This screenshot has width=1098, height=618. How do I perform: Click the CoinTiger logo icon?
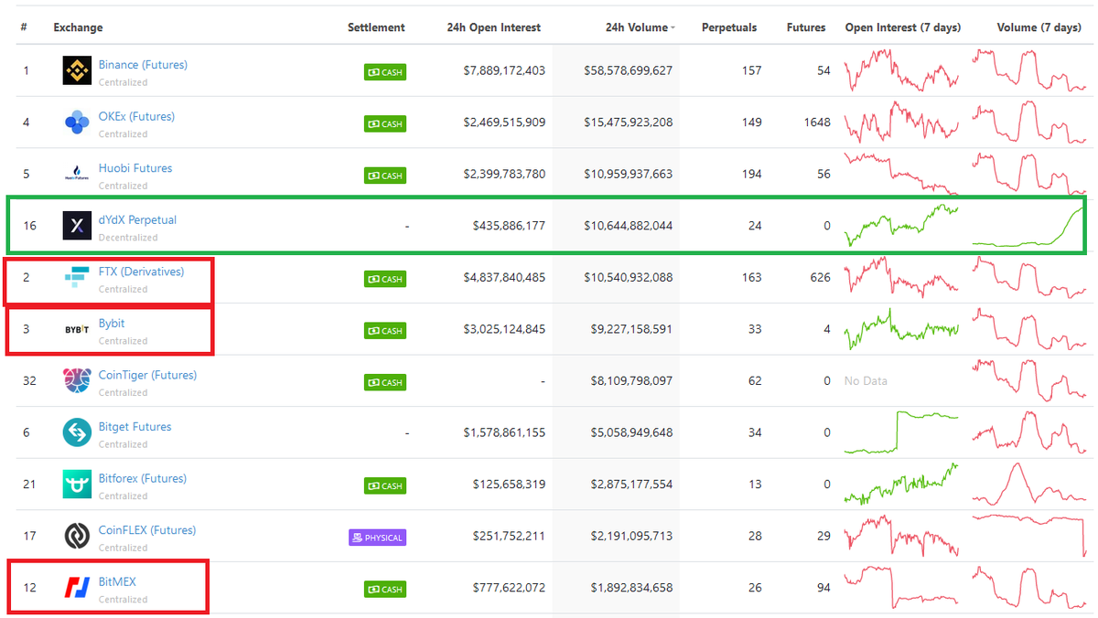pyautogui.click(x=77, y=381)
